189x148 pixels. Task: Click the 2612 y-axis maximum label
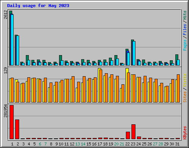coord(6,15)
